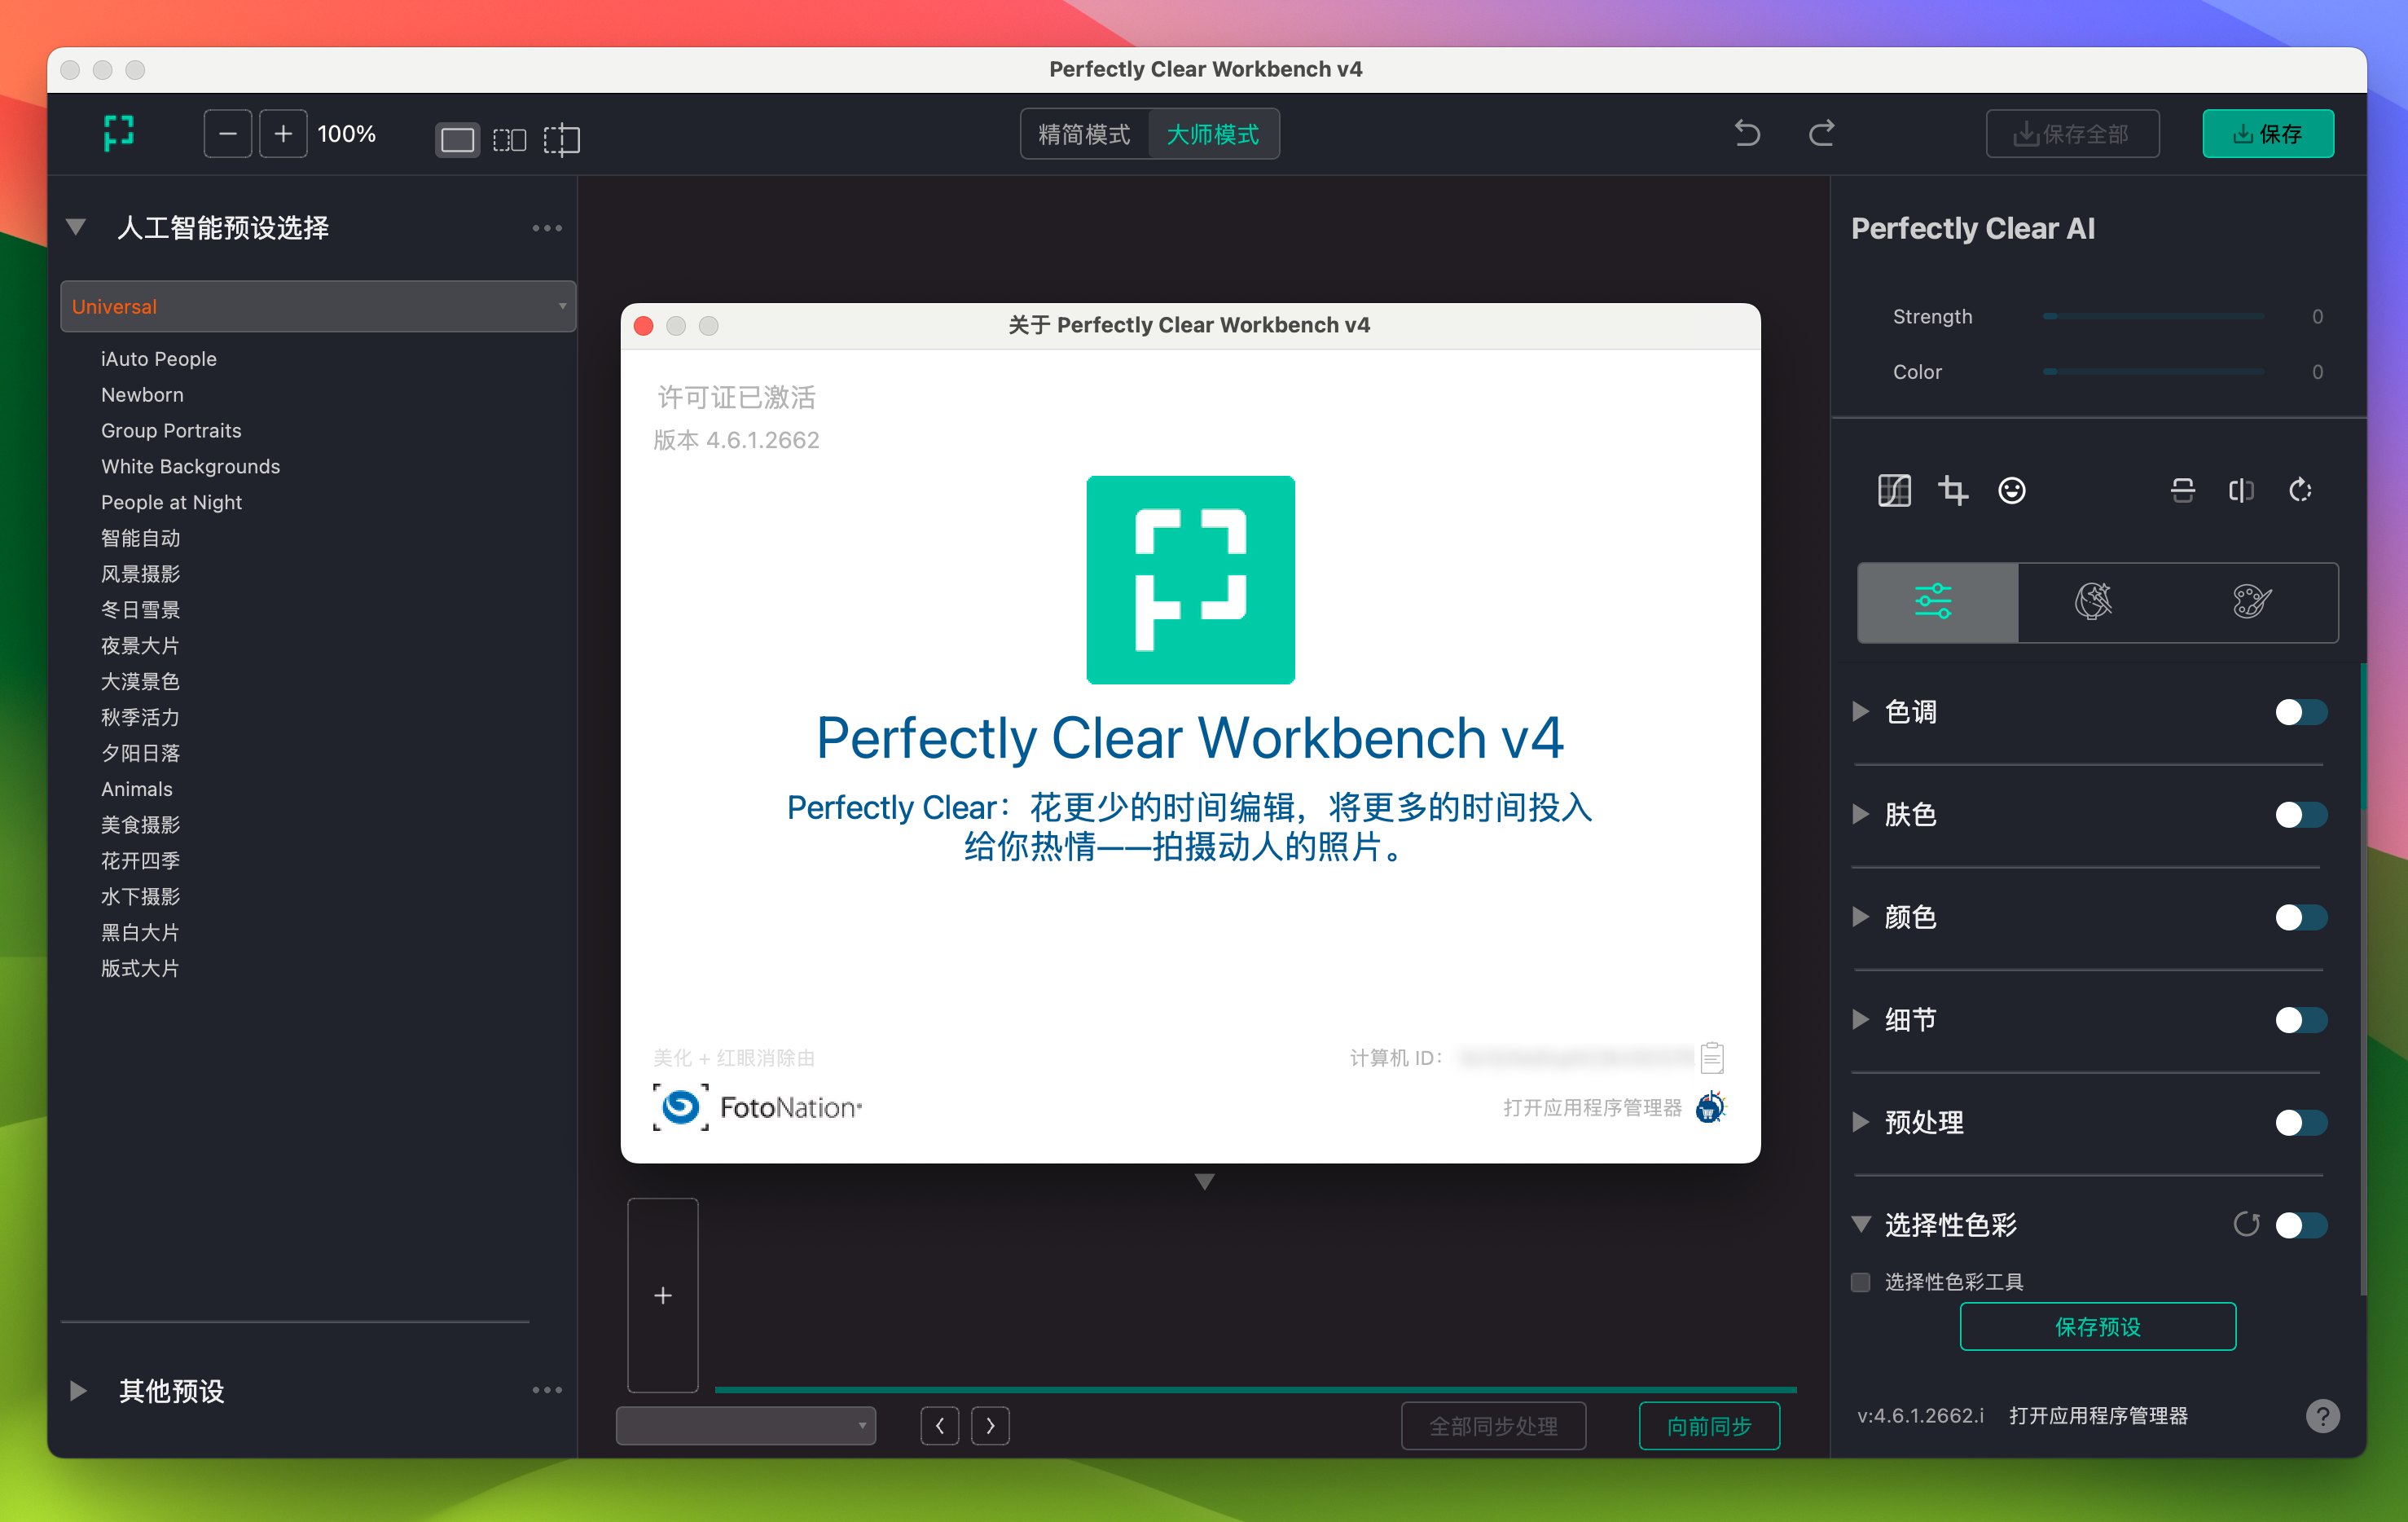Collapse the 选择性色彩 section
The height and width of the screenshot is (1522, 2408).
[x=1860, y=1224]
